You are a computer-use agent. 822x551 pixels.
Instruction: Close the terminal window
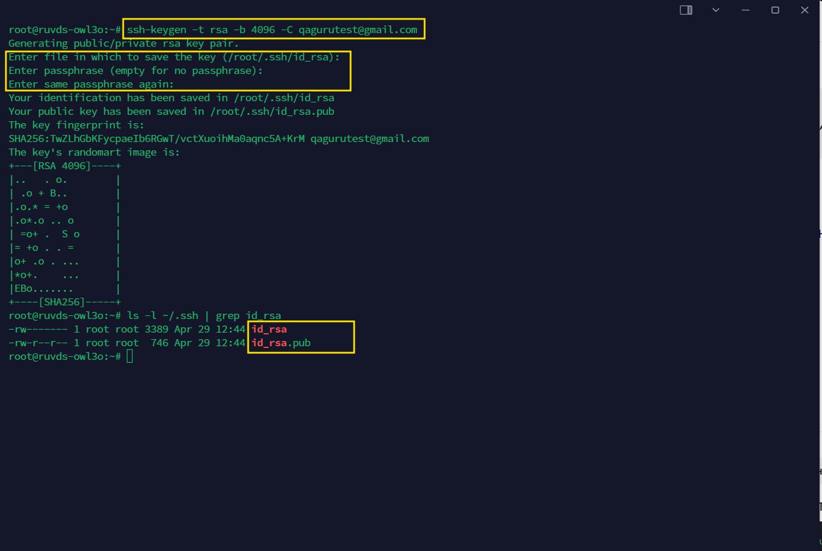(x=805, y=10)
